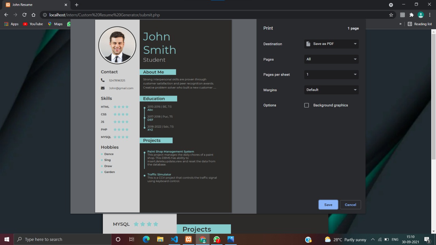Open the Pages per sheet dropdown
This screenshot has width=436, height=245.
331,75
